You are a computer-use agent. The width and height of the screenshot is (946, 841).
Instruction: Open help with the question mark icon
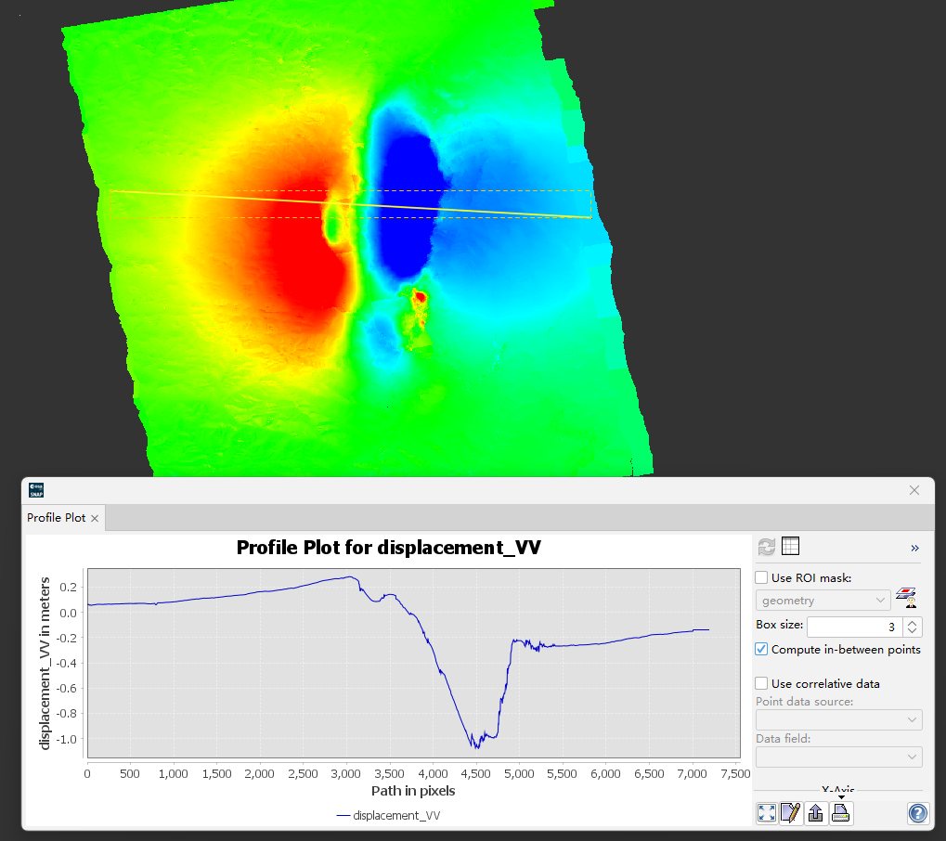[917, 813]
